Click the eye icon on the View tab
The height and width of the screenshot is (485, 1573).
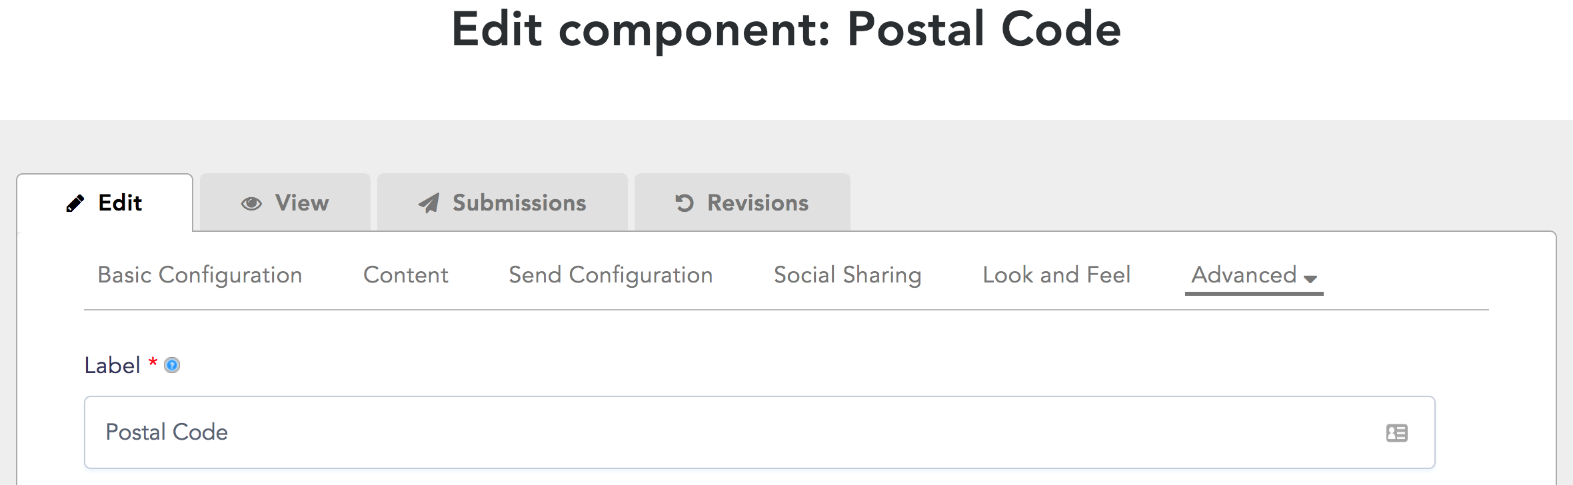coord(251,203)
